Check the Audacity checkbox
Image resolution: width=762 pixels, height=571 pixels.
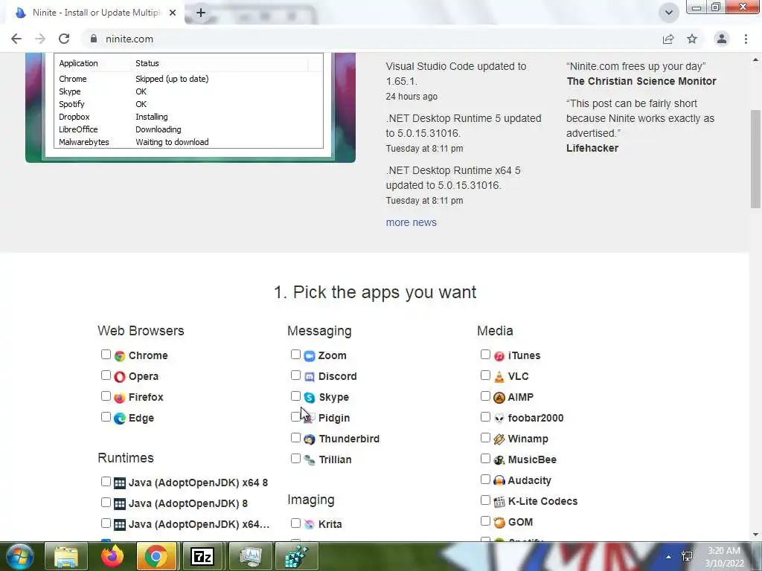pyautogui.click(x=485, y=480)
